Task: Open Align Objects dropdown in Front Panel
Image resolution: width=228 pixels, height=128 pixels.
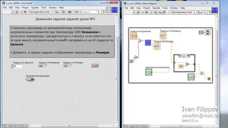Action: [x=58, y=12]
